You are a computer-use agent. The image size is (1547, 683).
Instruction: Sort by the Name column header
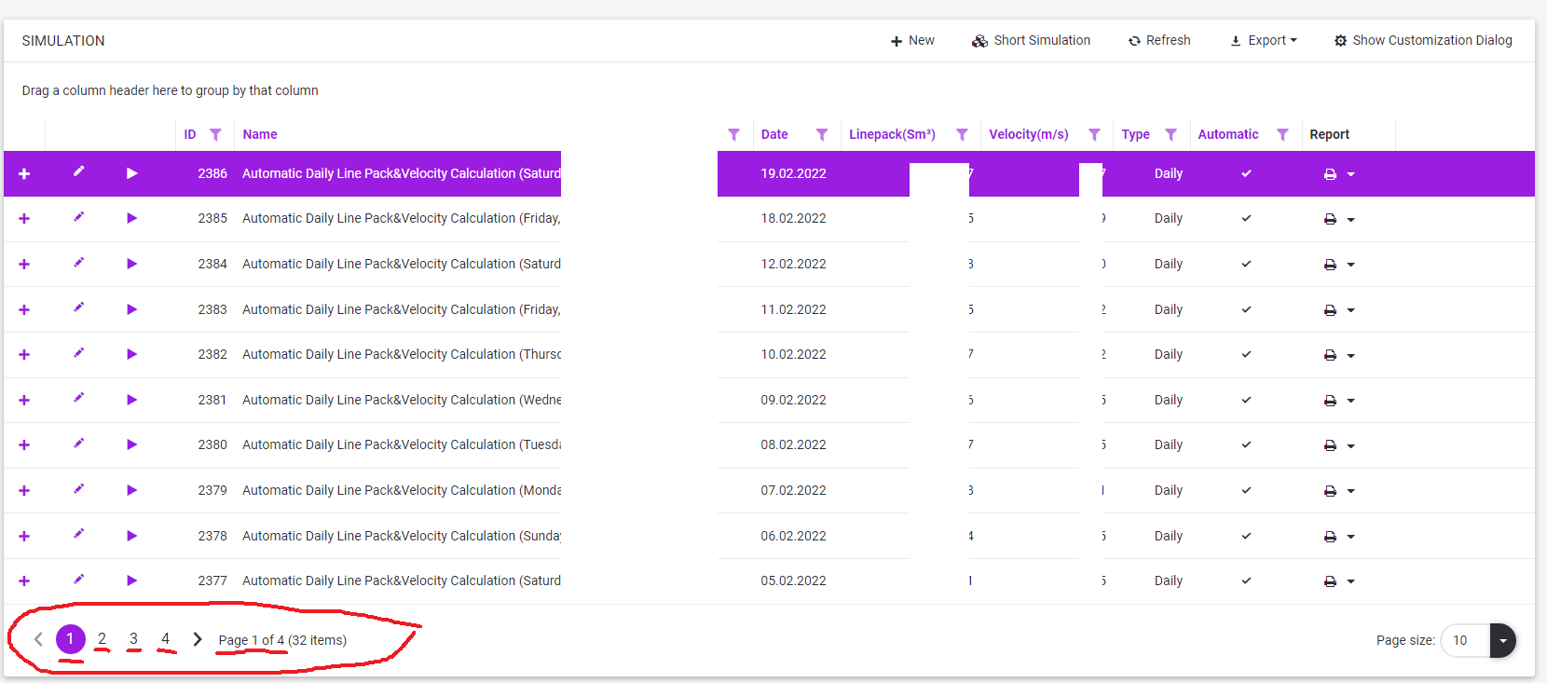click(x=260, y=134)
